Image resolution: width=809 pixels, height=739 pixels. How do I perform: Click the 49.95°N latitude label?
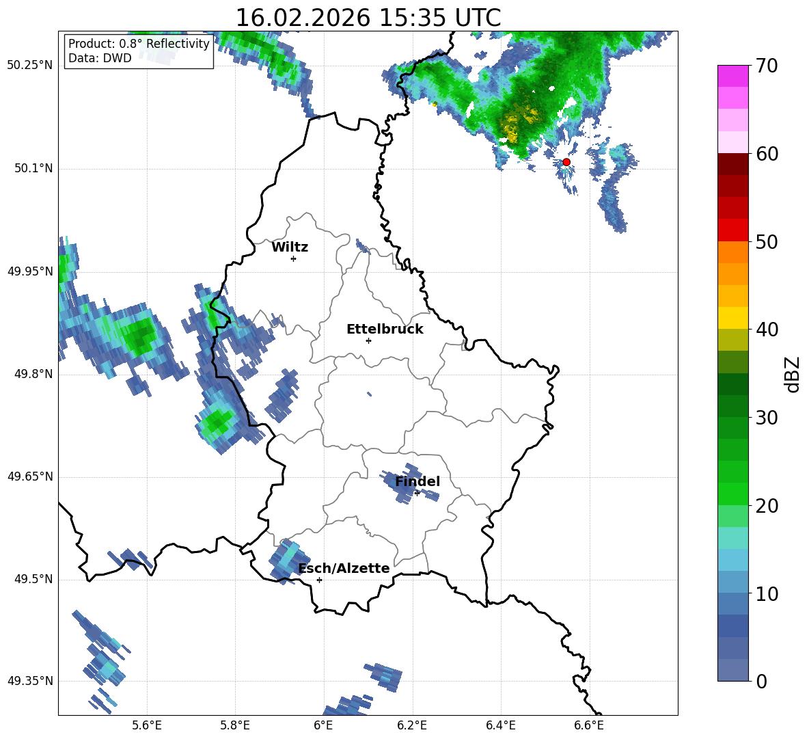pyautogui.click(x=30, y=271)
